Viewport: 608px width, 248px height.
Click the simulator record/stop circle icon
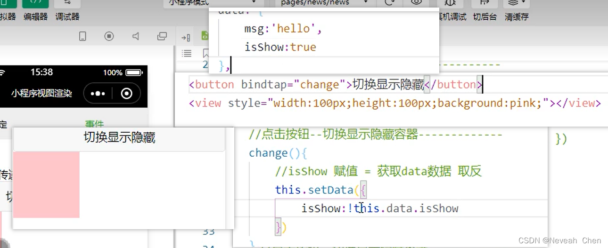[109, 36]
